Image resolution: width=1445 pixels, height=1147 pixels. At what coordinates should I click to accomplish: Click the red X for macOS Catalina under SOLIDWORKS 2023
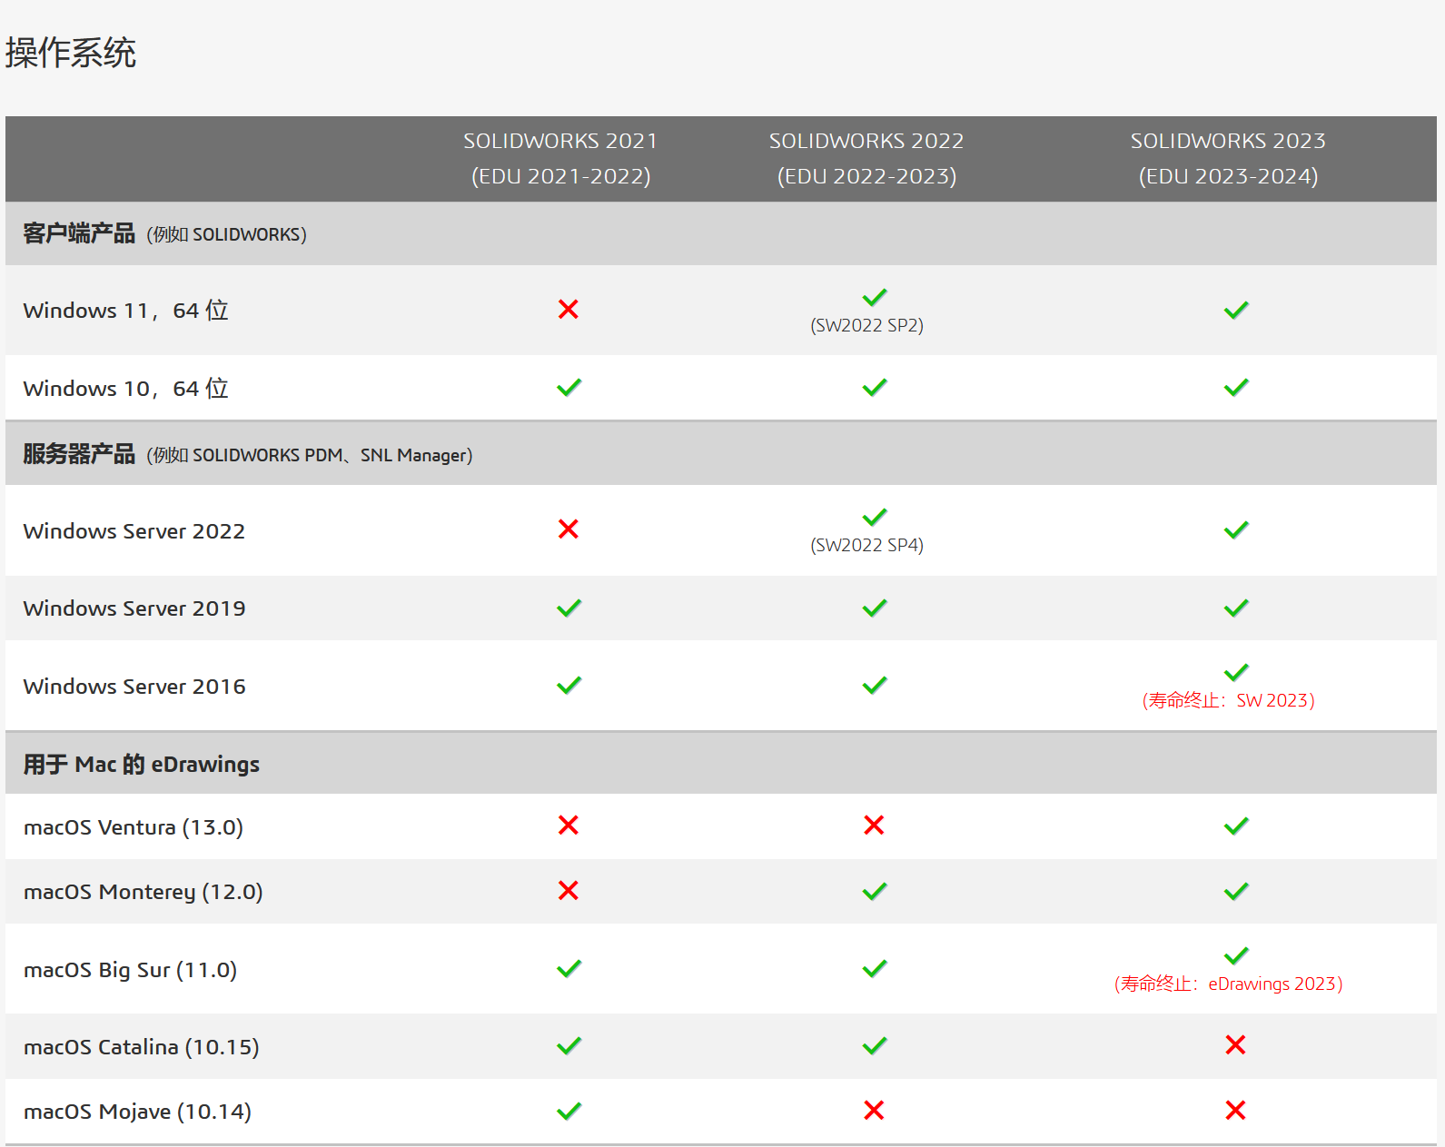[1235, 1045]
